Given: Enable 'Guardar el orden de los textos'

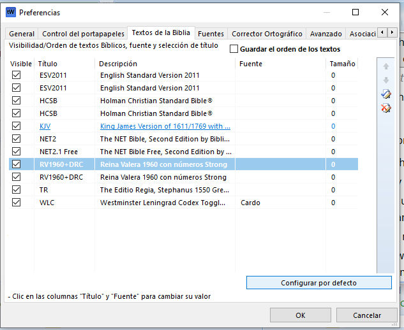Looking at the screenshot, I should (234, 49).
